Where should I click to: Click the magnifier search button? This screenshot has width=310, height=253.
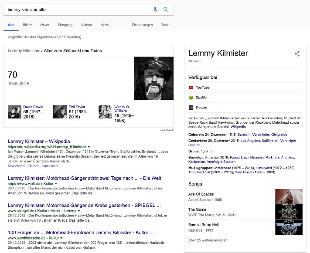click(x=166, y=9)
